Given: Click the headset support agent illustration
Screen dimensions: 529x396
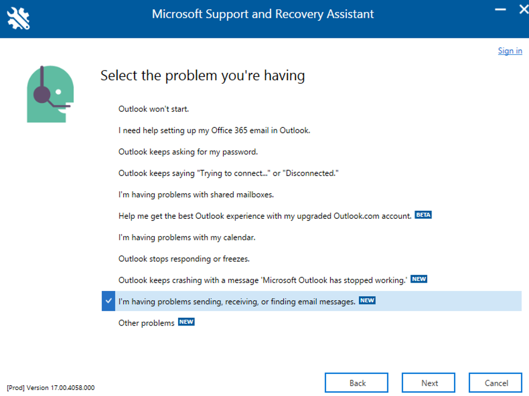Looking at the screenshot, I should click(x=50, y=94).
